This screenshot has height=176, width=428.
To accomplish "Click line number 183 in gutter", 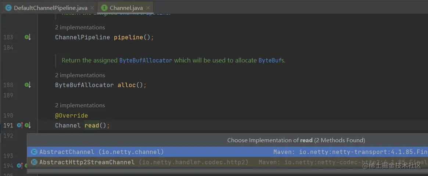I will pyautogui.click(x=8, y=37).
